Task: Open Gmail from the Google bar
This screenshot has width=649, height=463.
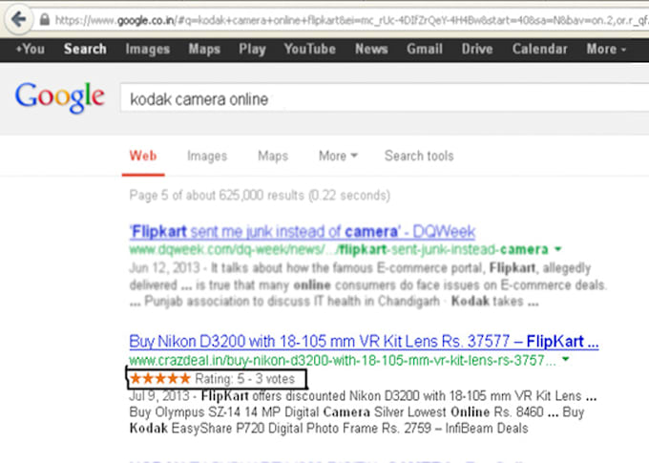Action: coord(425,49)
